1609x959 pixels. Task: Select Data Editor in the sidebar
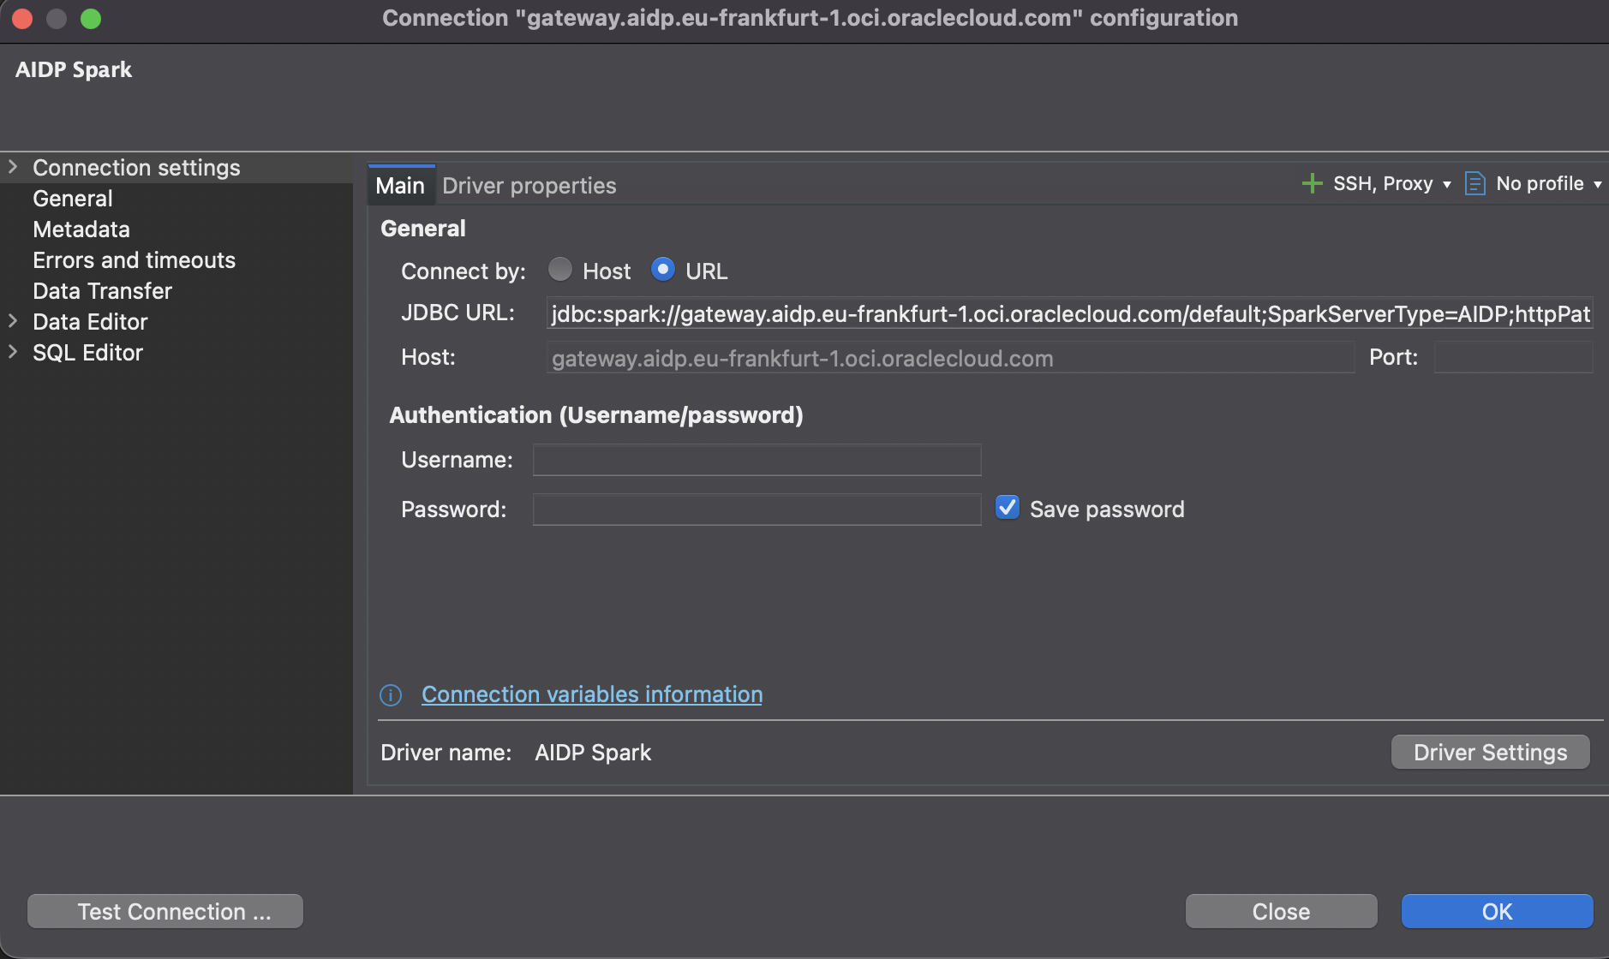90,322
